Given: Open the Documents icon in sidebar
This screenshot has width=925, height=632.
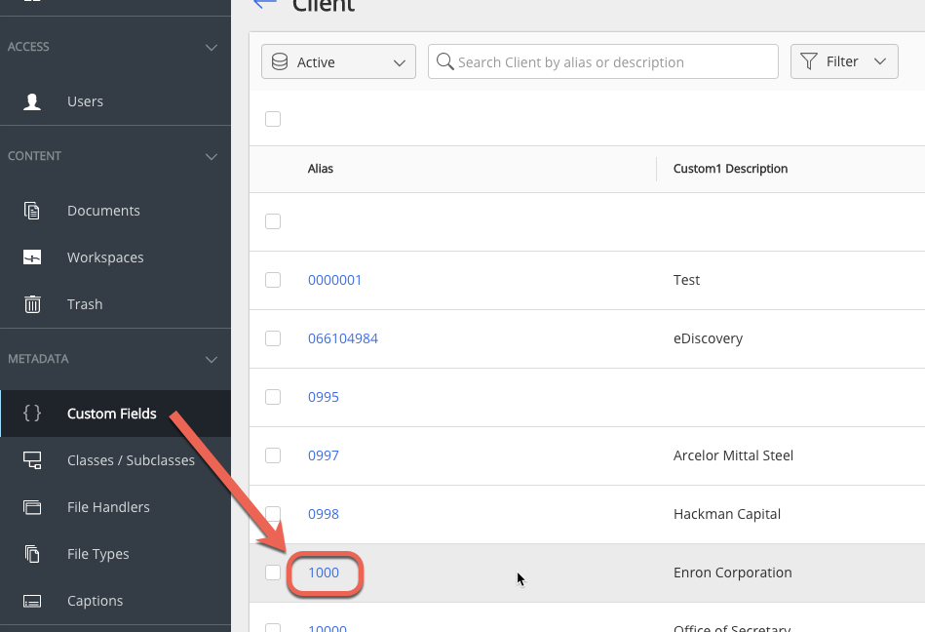Looking at the screenshot, I should [32, 211].
